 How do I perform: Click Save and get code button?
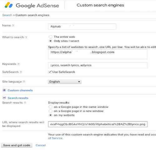17,145
